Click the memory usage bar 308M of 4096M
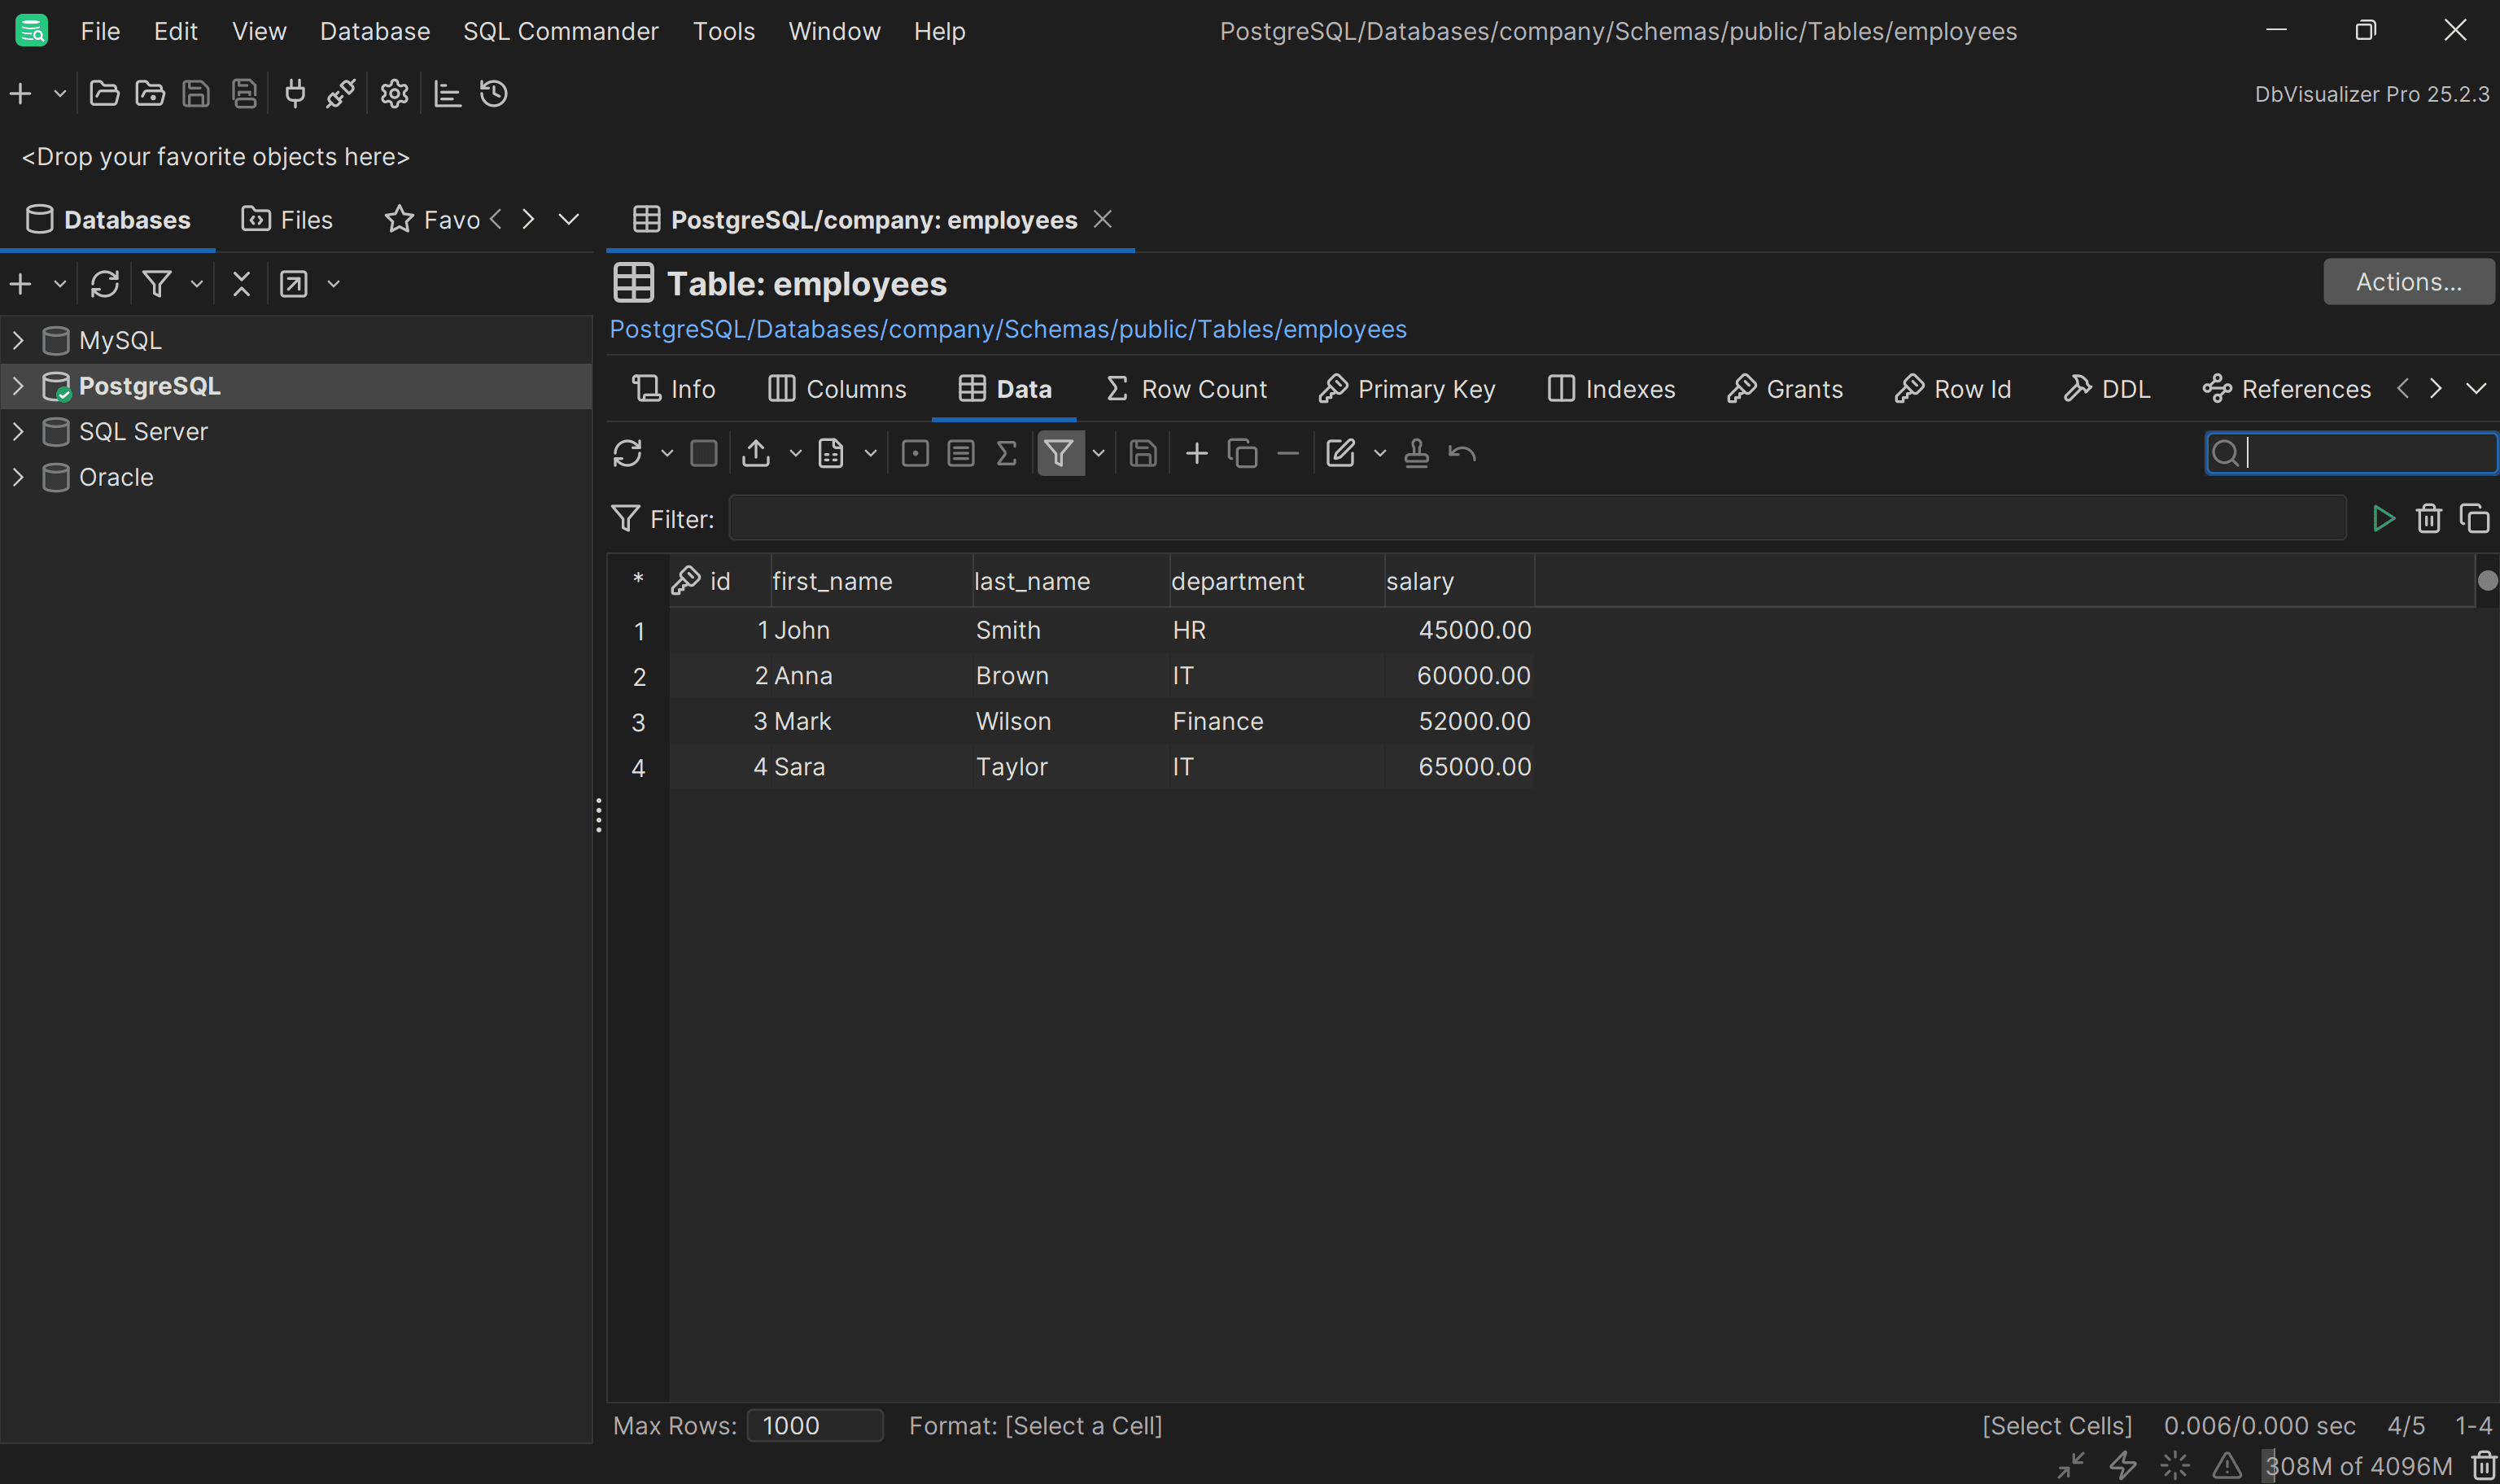Viewport: 2500px width, 1484px height. pos(2358,1466)
